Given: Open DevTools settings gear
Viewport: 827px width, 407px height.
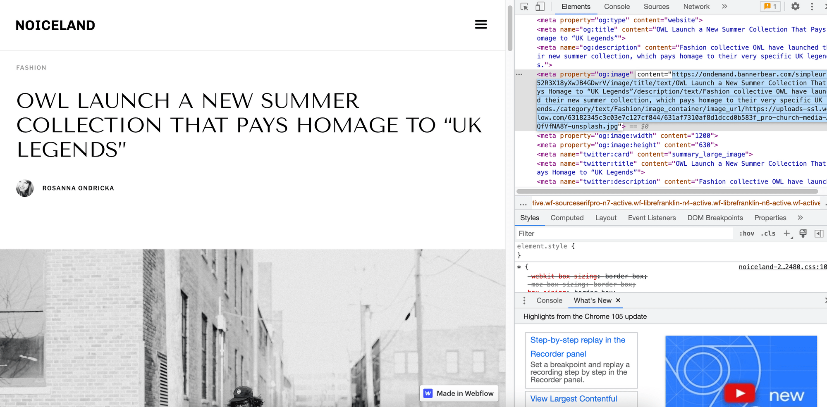Looking at the screenshot, I should (795, 7).
